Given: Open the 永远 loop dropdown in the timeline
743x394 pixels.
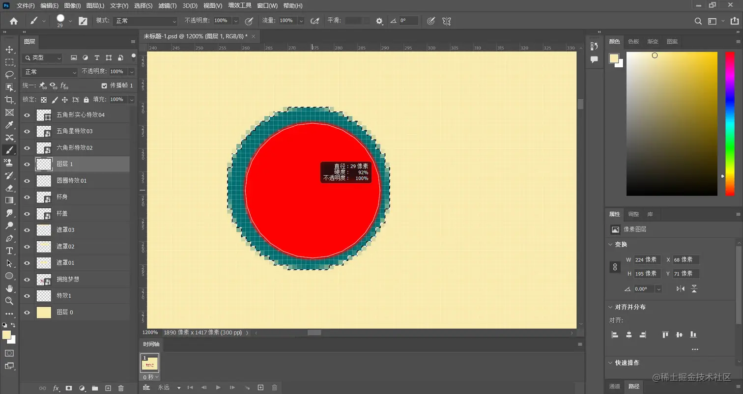Looking at the screenshot, I should (167, 388).
